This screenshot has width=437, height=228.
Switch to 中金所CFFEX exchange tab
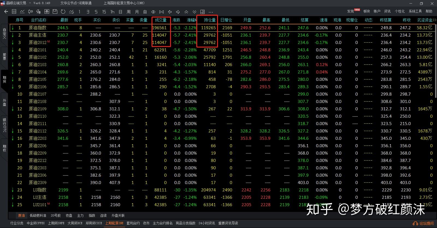(x=36, y=223)
